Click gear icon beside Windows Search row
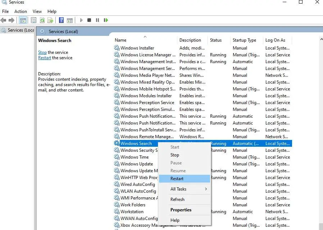 (x=117, y=143)
